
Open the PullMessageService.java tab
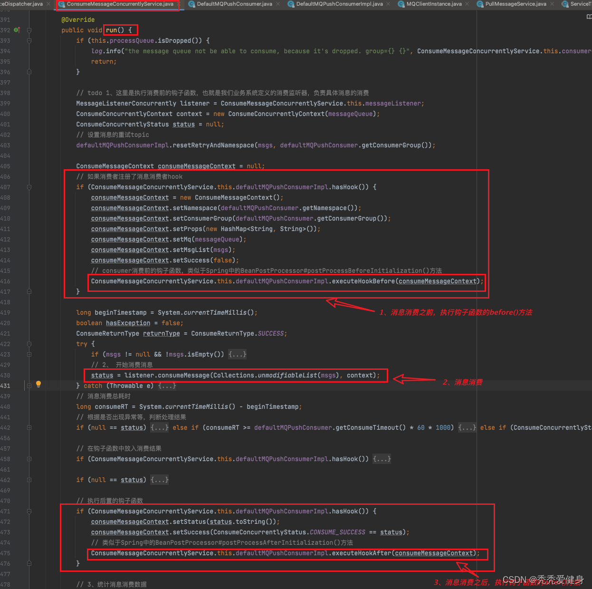(516, 4)
